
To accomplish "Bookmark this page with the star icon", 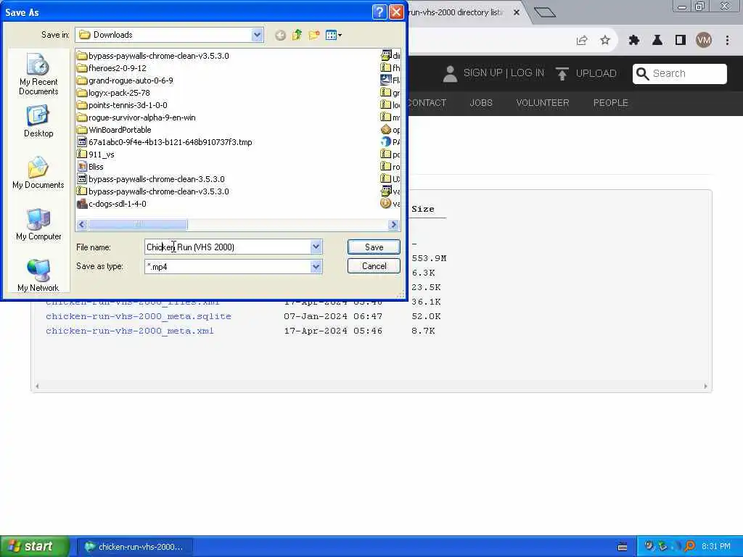I will (605, 41).
